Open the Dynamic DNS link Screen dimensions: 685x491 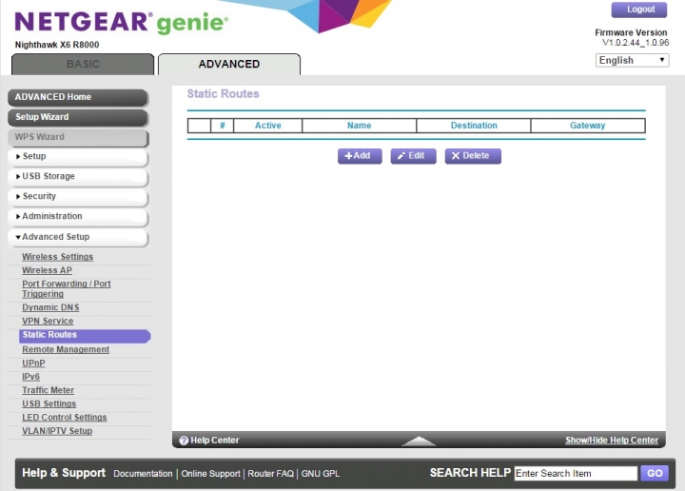[x=50, y=307]
